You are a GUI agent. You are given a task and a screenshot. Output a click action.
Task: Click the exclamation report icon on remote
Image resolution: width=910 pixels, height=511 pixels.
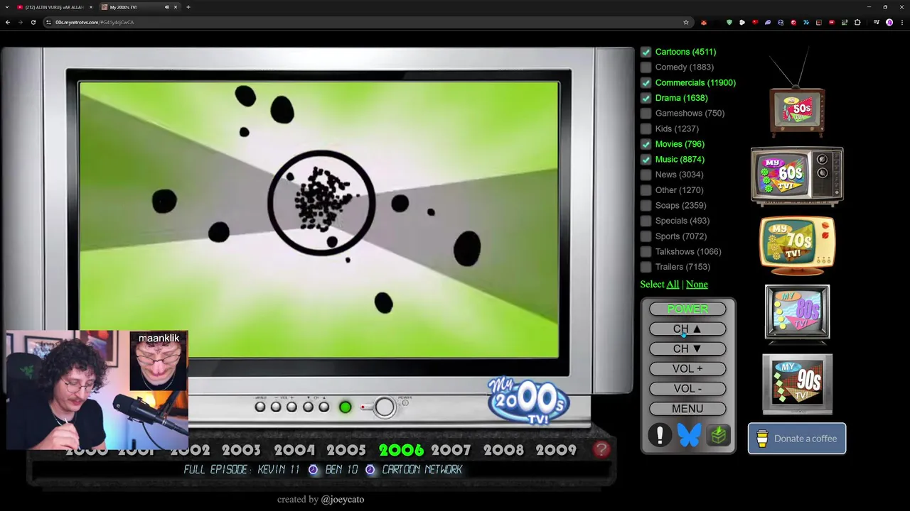point(660,434)
